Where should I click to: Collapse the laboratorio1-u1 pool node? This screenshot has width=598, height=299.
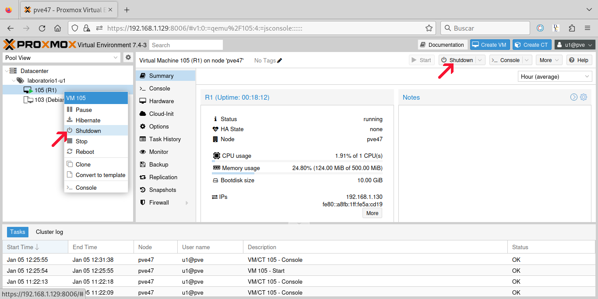click(13, 80)
